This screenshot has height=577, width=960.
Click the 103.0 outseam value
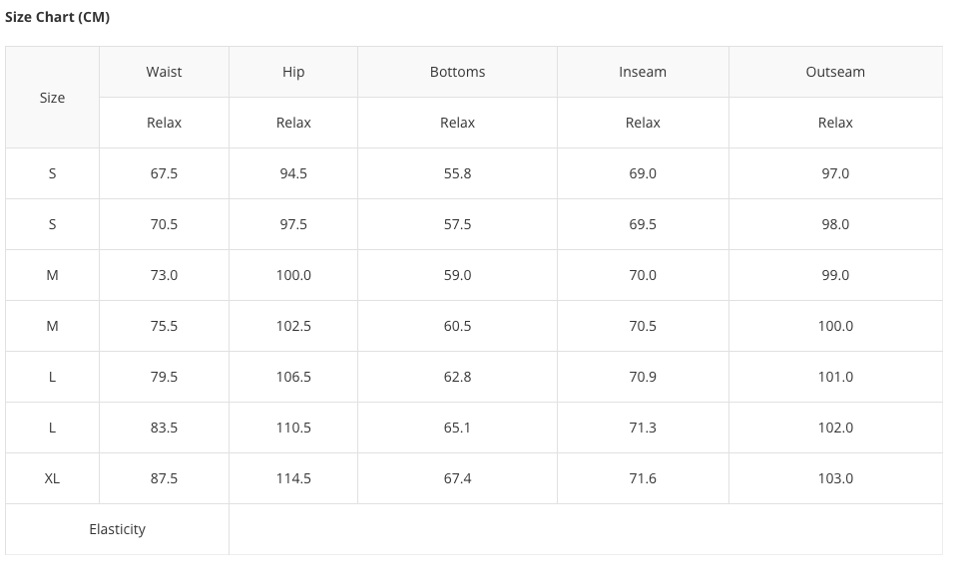[x=835, y=478]
